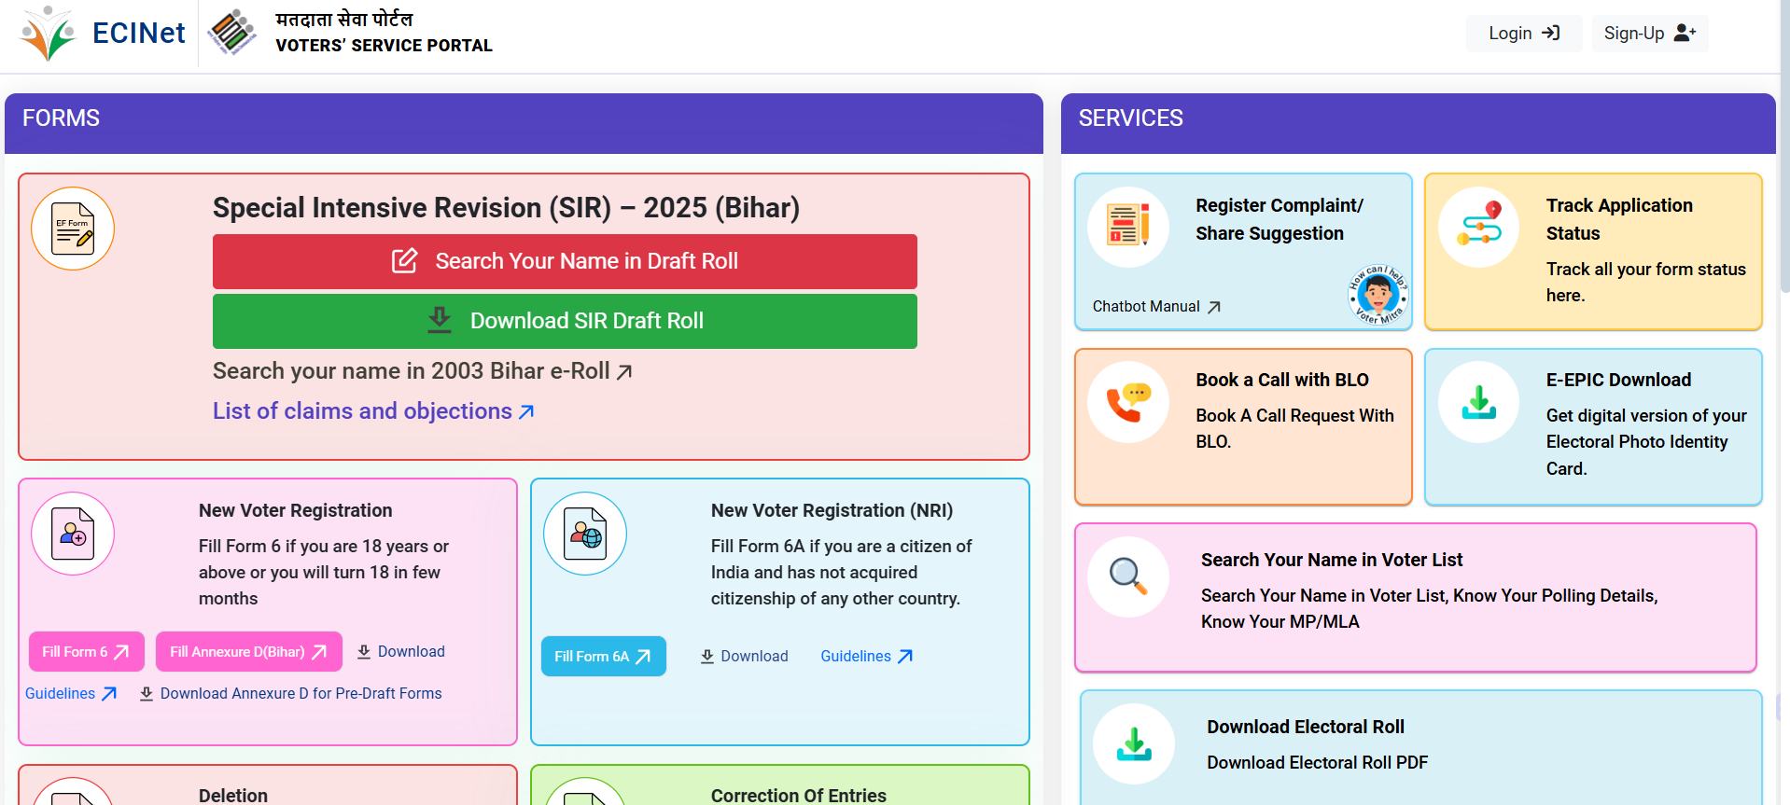Screen dimensions: 1790x805
Task: Click the Fill Form 6 button
Action: click(86, 652)
